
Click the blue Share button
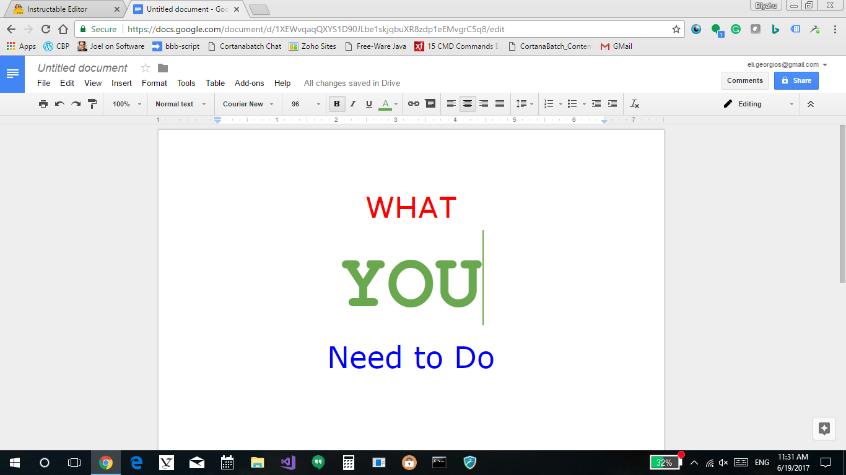796,80
